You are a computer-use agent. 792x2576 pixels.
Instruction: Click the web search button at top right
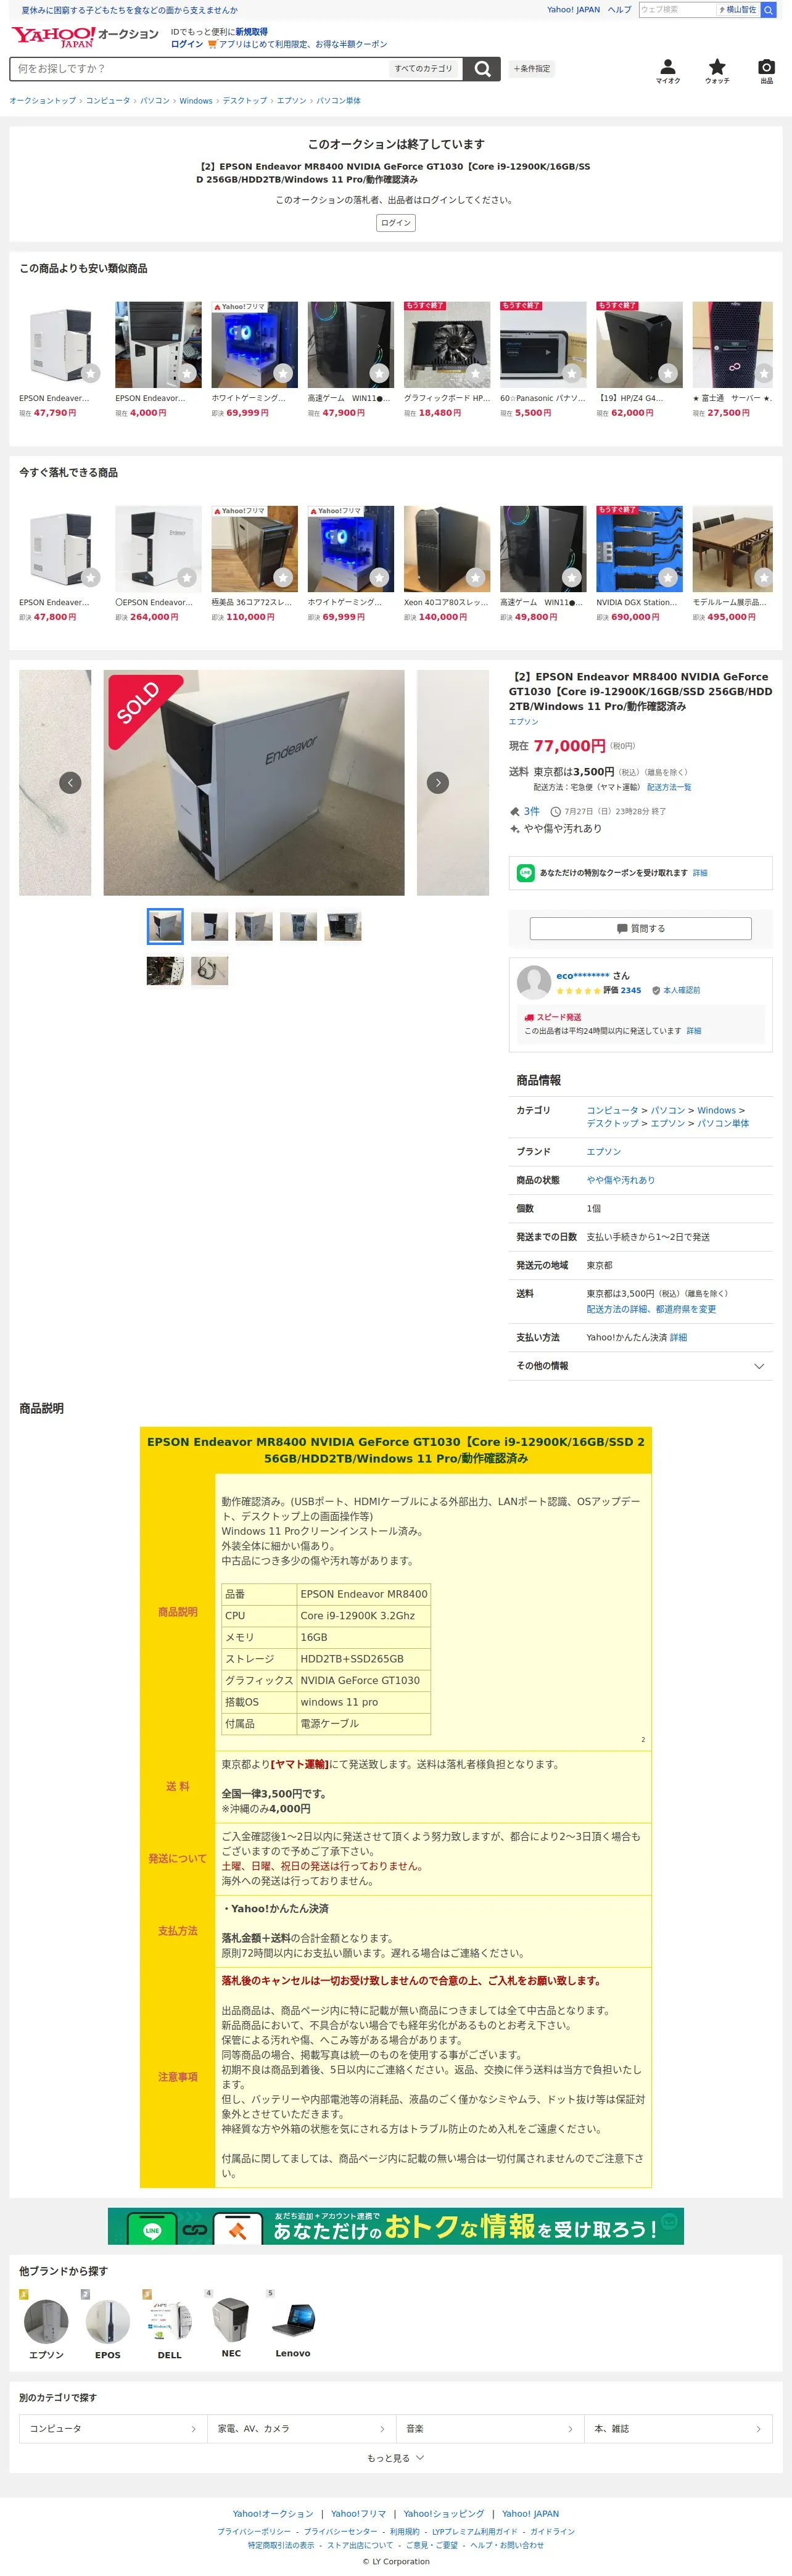[768, 10]
